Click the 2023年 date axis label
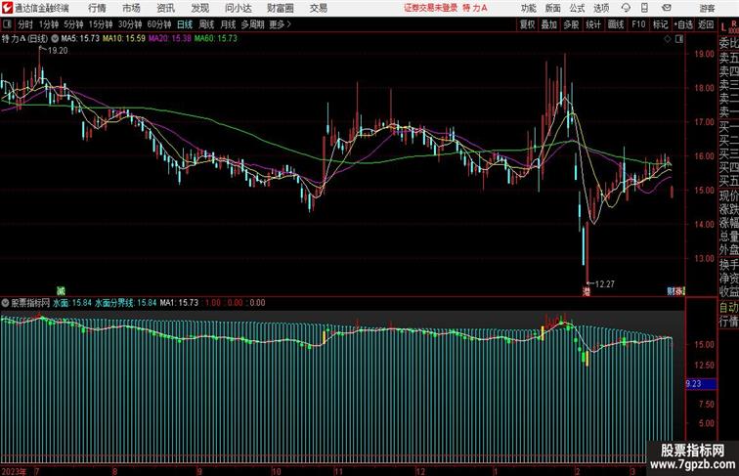 pos(14,471)
